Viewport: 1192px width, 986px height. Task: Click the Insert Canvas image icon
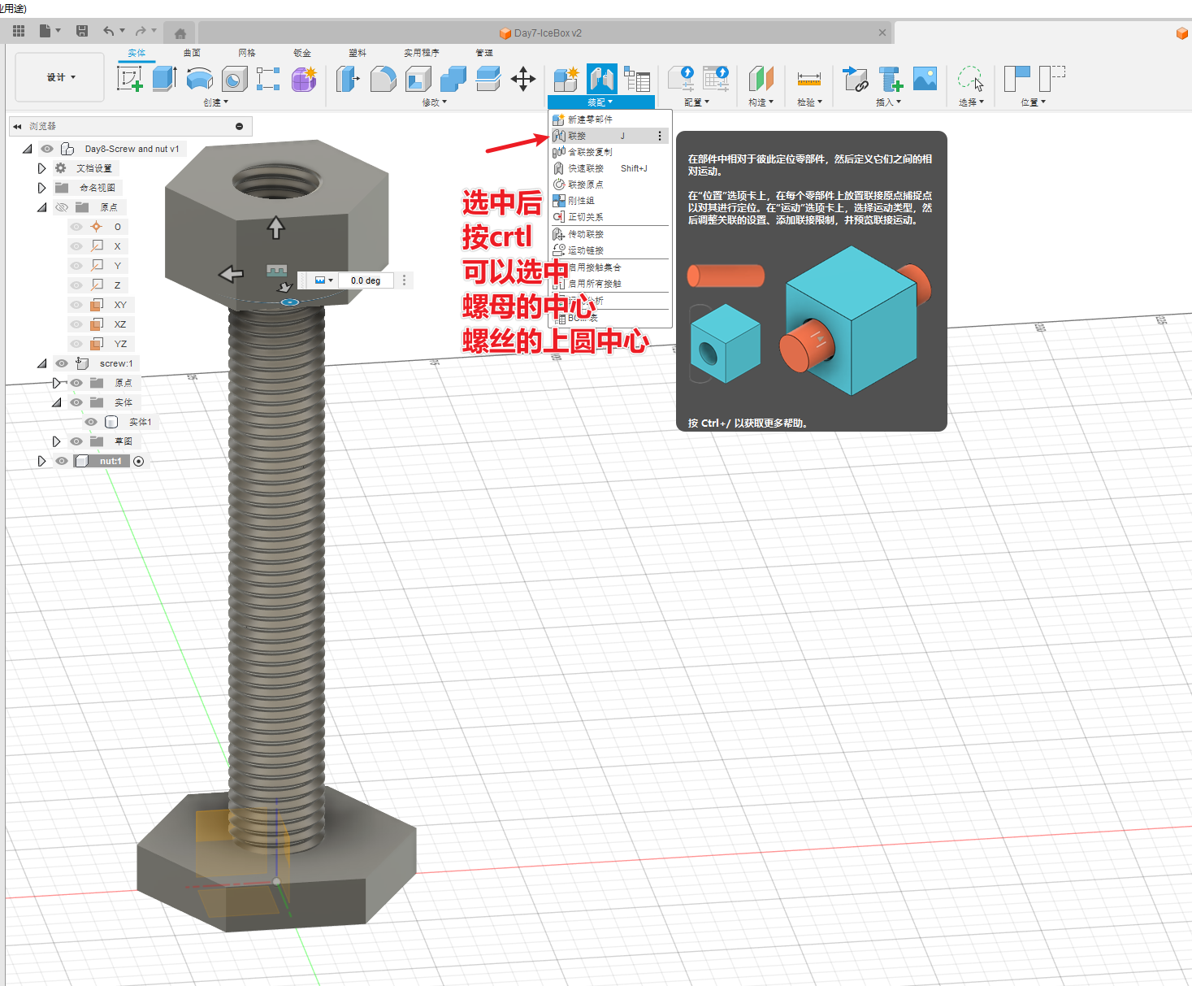925,79
